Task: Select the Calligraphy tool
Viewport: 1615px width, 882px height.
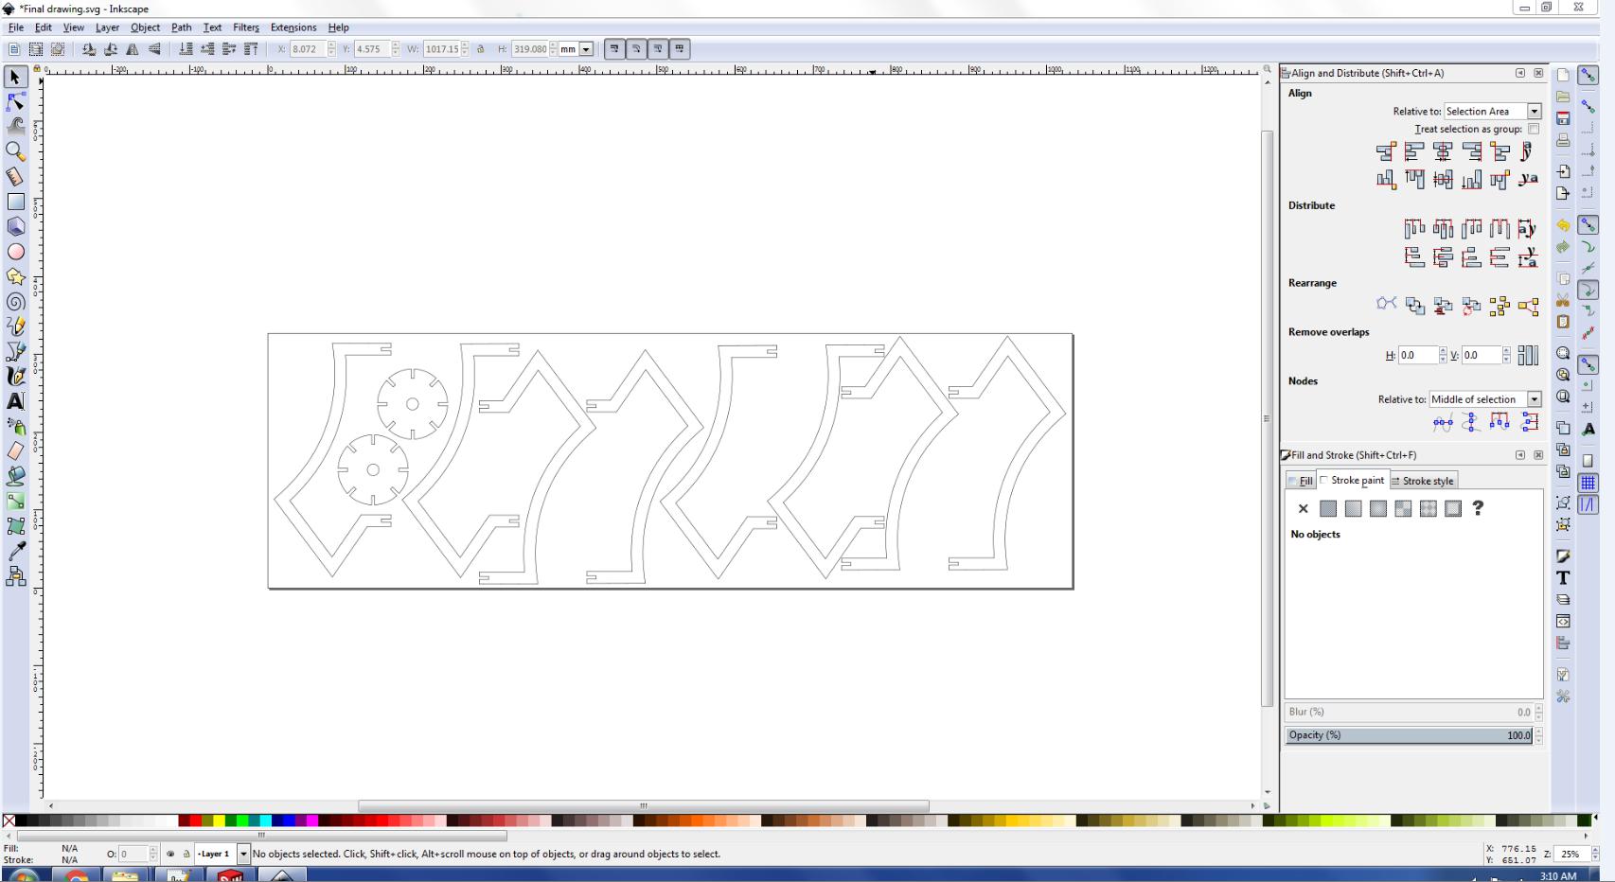Action: pos(15,376)
